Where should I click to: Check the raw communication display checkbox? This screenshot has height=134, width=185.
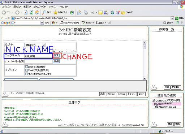coord(26,74)
